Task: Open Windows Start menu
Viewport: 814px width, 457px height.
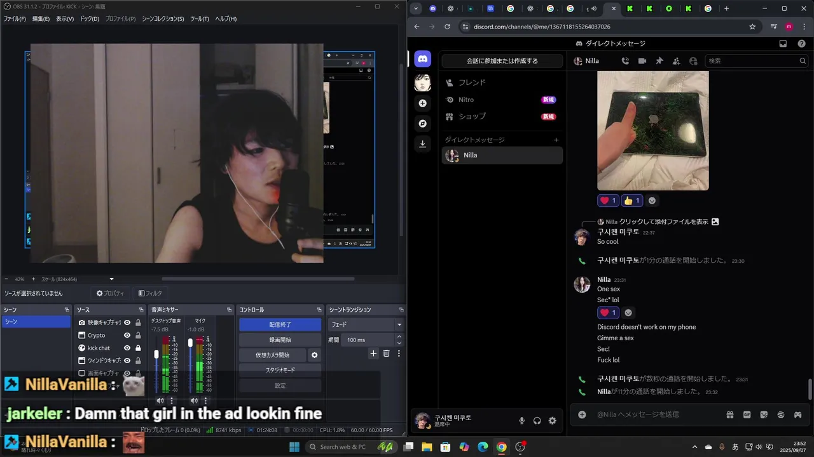Action: pos(294,447)
